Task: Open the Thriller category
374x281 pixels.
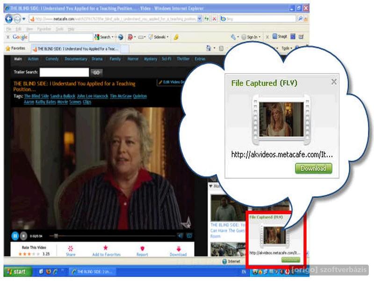Action: (183, 59)
